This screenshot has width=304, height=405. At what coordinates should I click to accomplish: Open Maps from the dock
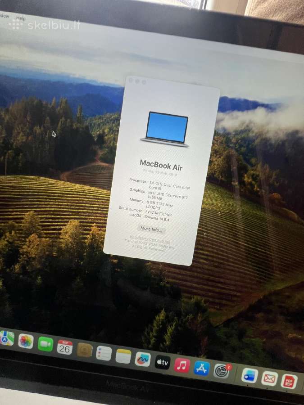[x=6, y=338]
